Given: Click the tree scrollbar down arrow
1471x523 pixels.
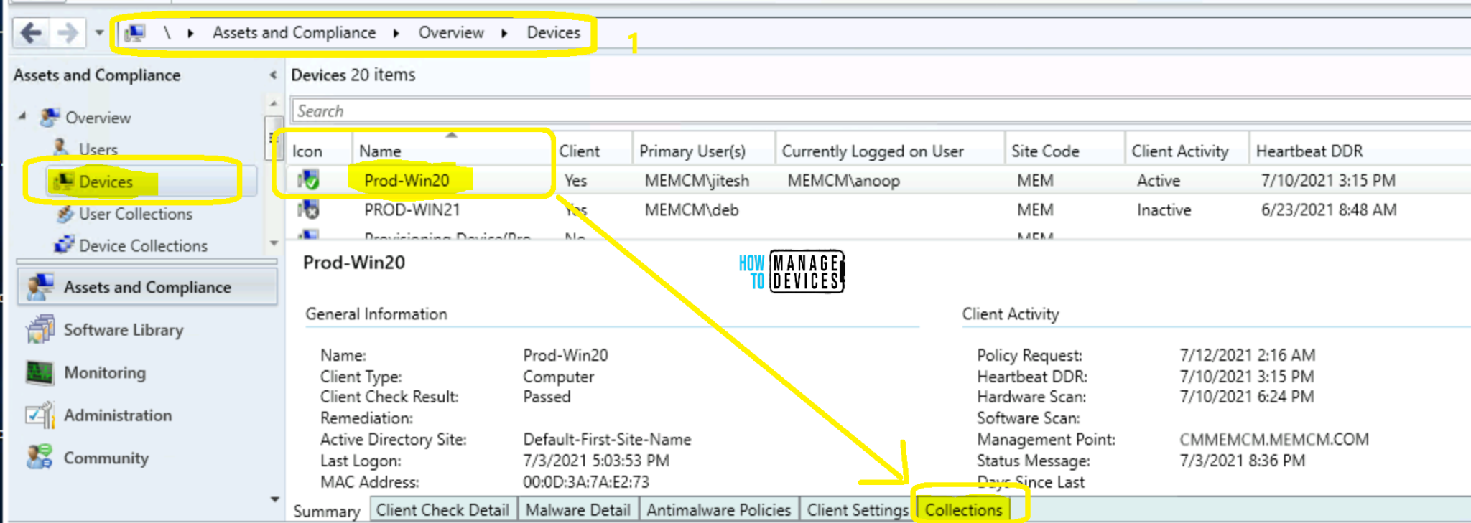Looking at the screenshot, I should (x=274, y=244).
